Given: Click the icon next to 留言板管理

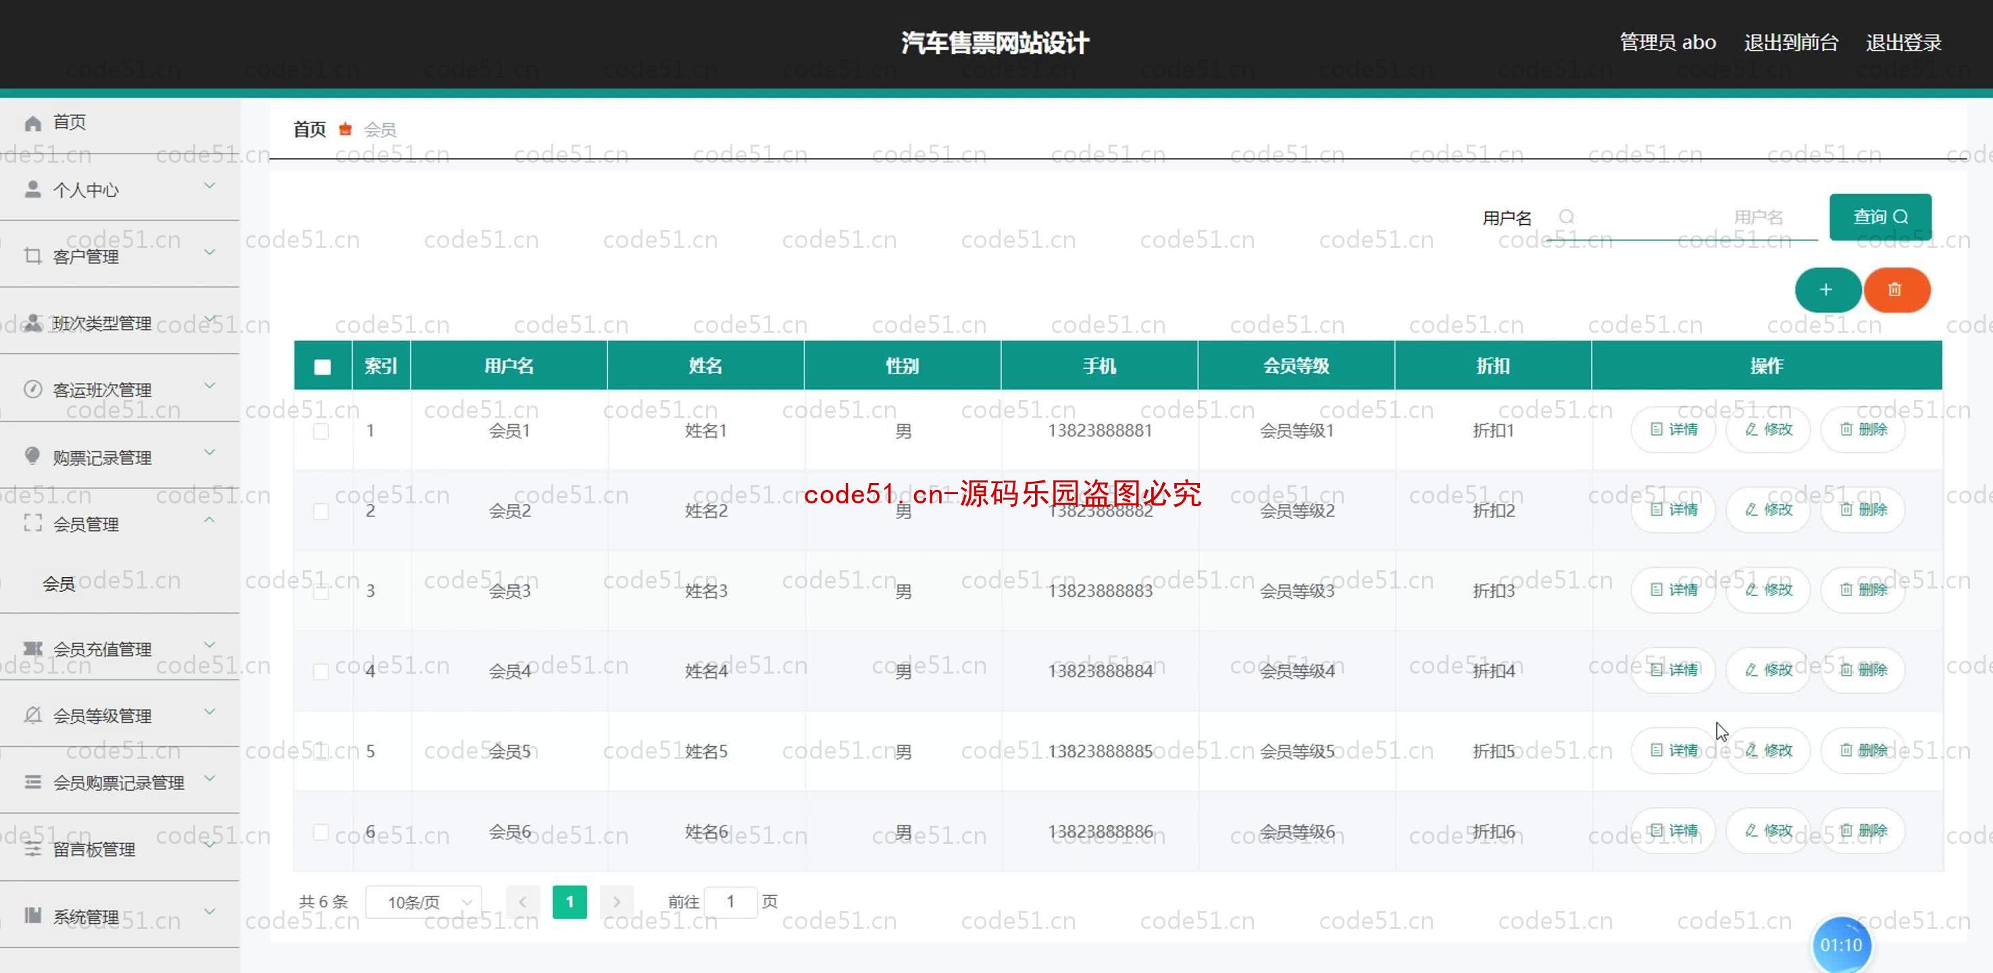Looking at the screenshot, I should [x=32, y=849].
